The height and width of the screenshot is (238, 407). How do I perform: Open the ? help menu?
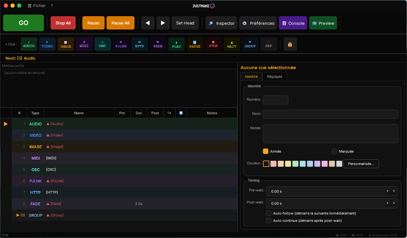point(52,6)
